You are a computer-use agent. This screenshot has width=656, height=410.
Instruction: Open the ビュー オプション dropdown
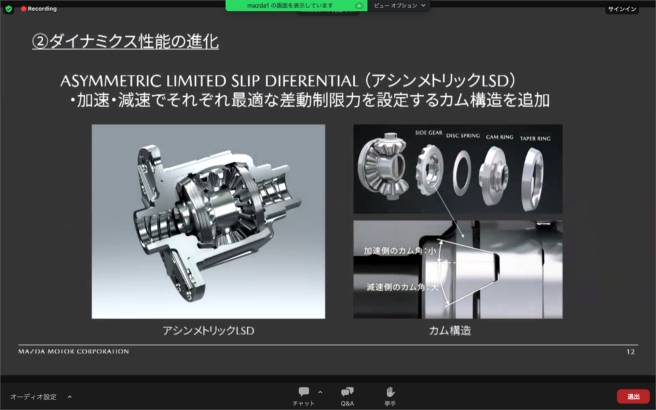coord(399,5)
